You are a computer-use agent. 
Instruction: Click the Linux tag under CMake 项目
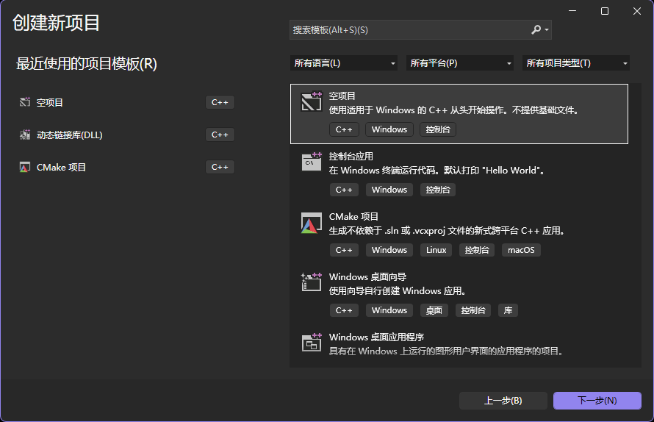[x=436, y=250]
